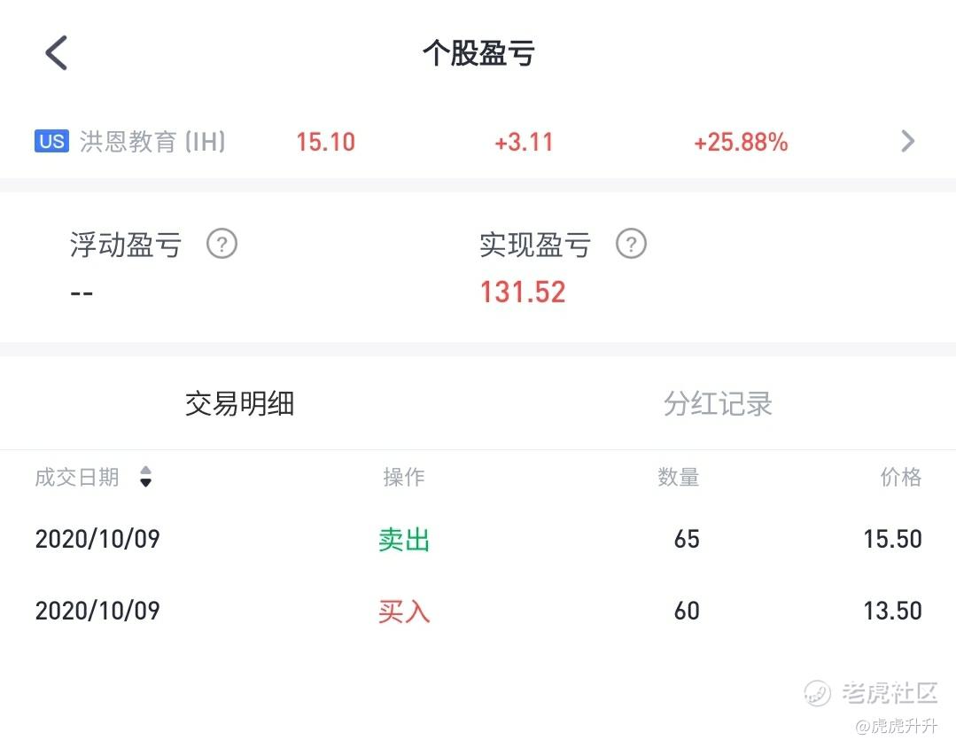Open help icon next to 实现盈亏

pyautogui.click(x=631, y=244)
